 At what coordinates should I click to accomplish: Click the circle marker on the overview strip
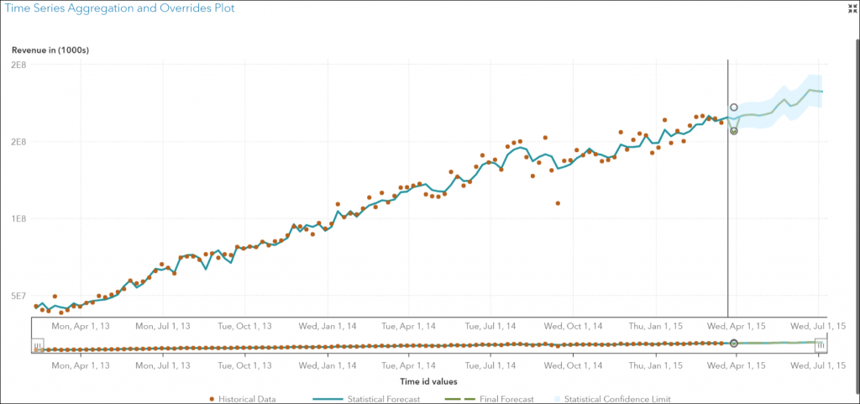pyautogui.click(x=734, y=344)
